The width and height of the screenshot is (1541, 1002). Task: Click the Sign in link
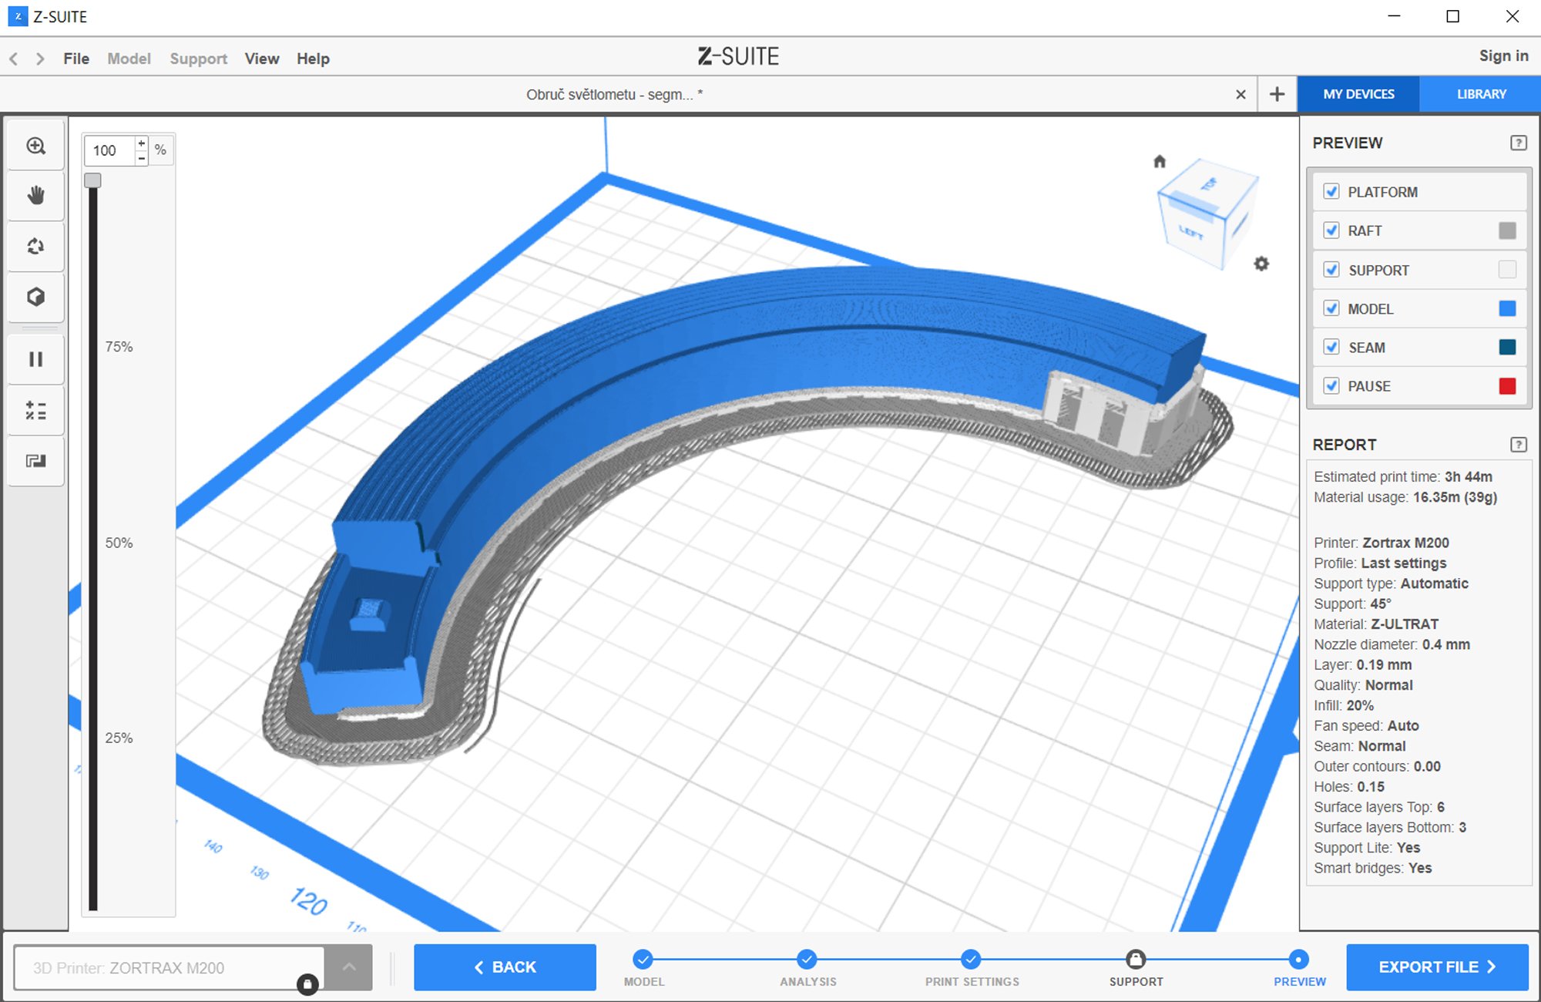[x=1503, y=55]
